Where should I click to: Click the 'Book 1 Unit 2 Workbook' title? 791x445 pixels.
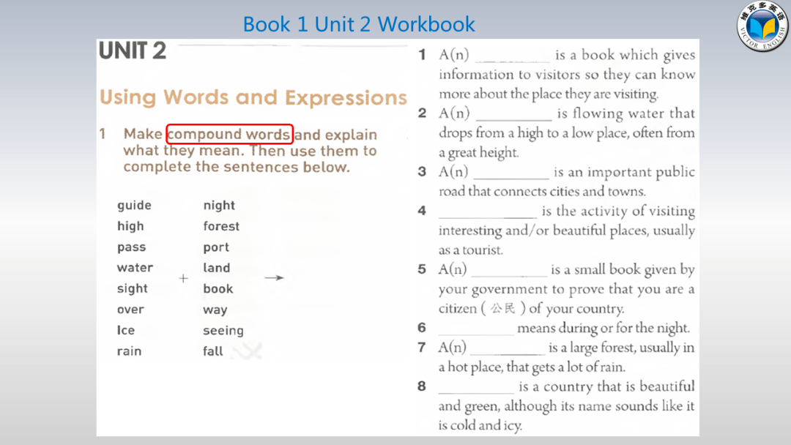tap(359, 24)
